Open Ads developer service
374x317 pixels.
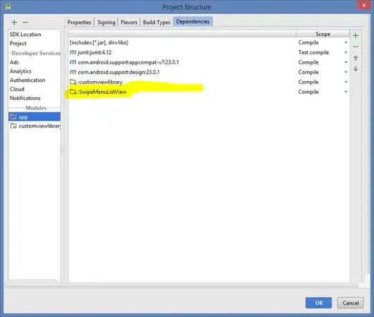click(x=15, y=62)
